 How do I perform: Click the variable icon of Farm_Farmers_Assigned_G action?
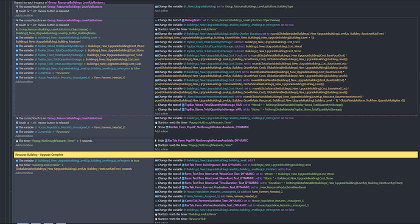tap(156, 197)
